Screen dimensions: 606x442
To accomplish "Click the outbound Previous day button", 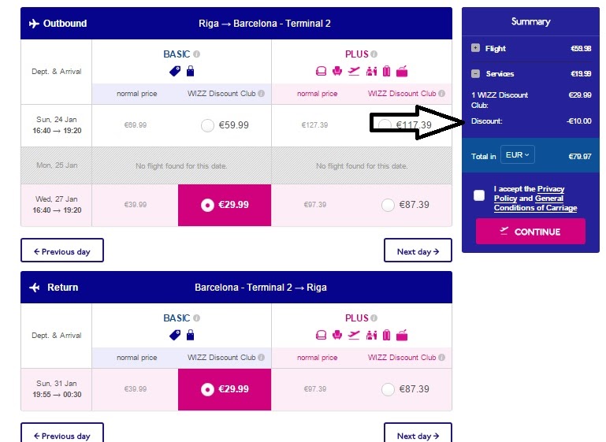I will click(x=62, y=251).
